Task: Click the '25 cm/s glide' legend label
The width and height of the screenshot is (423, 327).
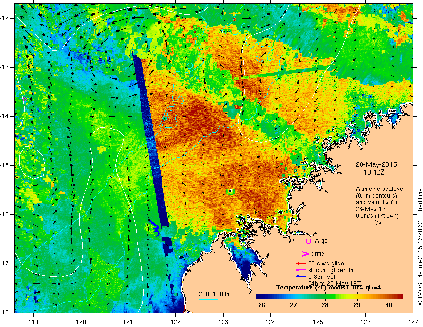Action: 326,264
